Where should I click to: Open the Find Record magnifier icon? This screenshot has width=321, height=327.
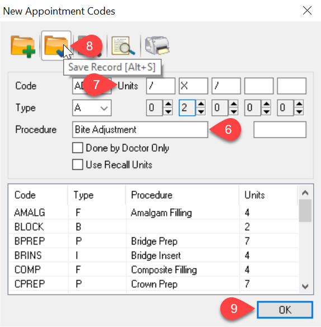[124, 46]
